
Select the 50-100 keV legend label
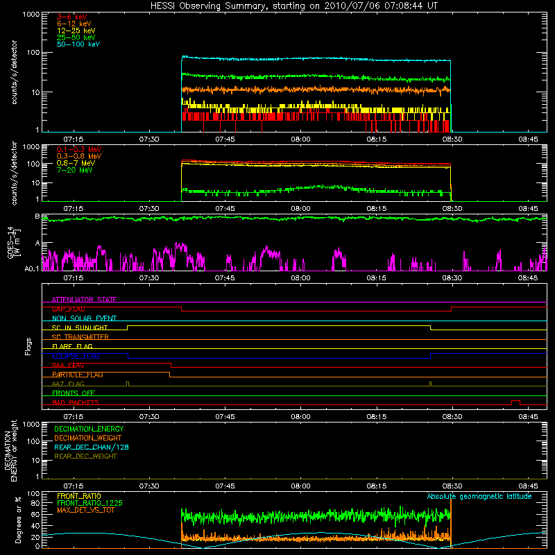click(78, 44)
